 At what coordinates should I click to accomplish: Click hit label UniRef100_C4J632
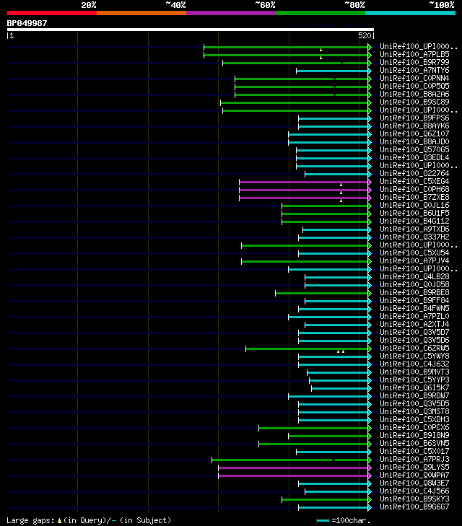(414, 364)
